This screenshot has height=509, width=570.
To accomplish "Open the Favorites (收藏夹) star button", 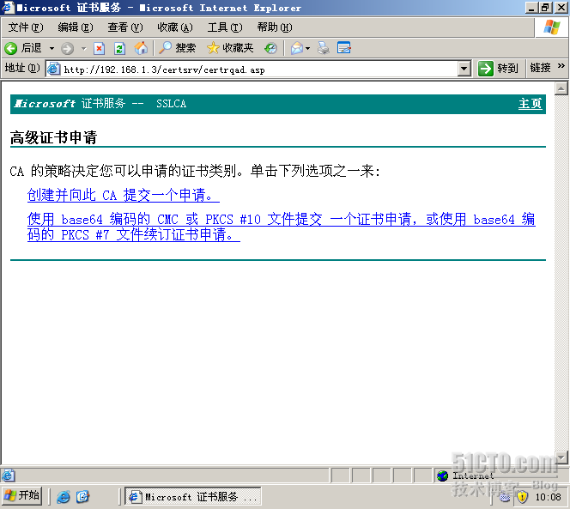I will coord(230,48).
